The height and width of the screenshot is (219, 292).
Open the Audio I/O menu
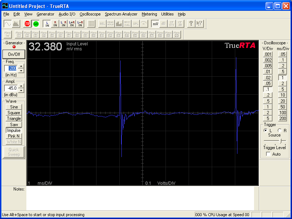coord(67,14)
